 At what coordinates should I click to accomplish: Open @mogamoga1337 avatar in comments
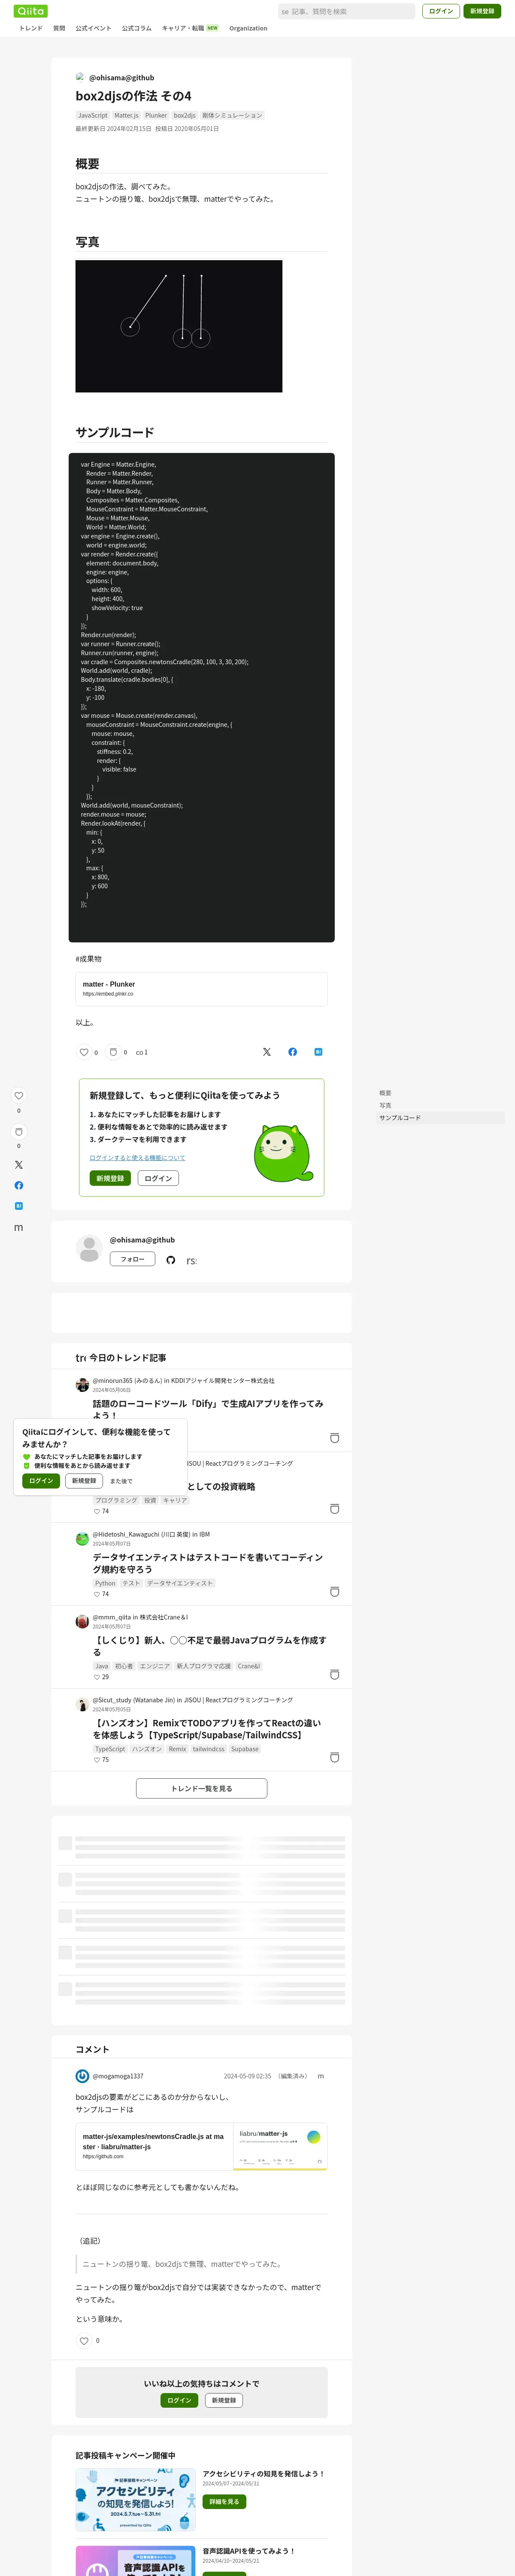(82, 2076)
